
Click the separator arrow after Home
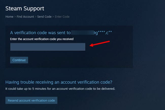click(x=15, y=17)
